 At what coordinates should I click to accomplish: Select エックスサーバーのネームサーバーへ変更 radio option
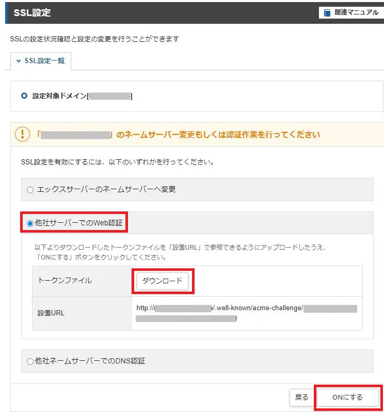tap(30, 190)
